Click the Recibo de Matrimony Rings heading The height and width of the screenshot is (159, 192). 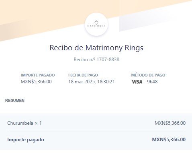(96, 48)
